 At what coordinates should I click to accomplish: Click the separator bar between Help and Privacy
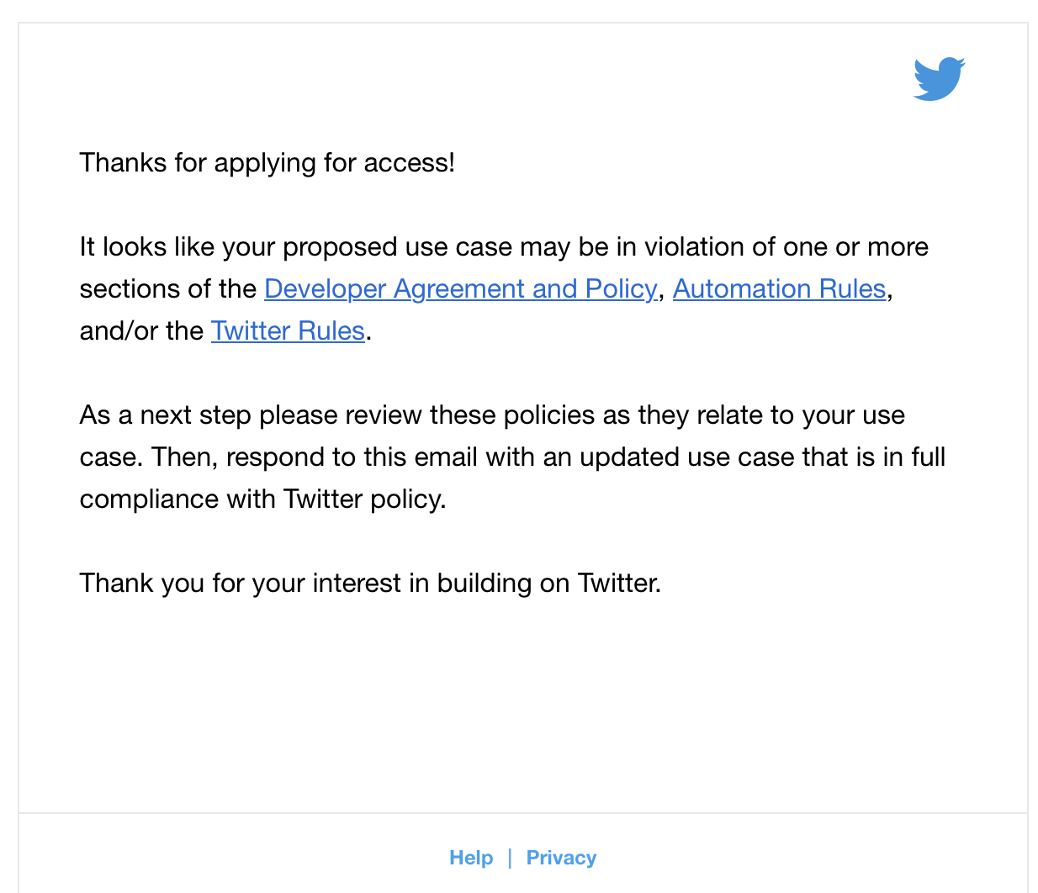pos(510,858)
